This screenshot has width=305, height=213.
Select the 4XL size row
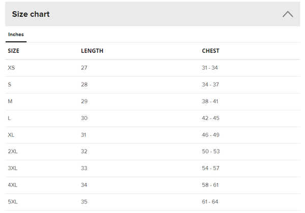pos(13,185)
